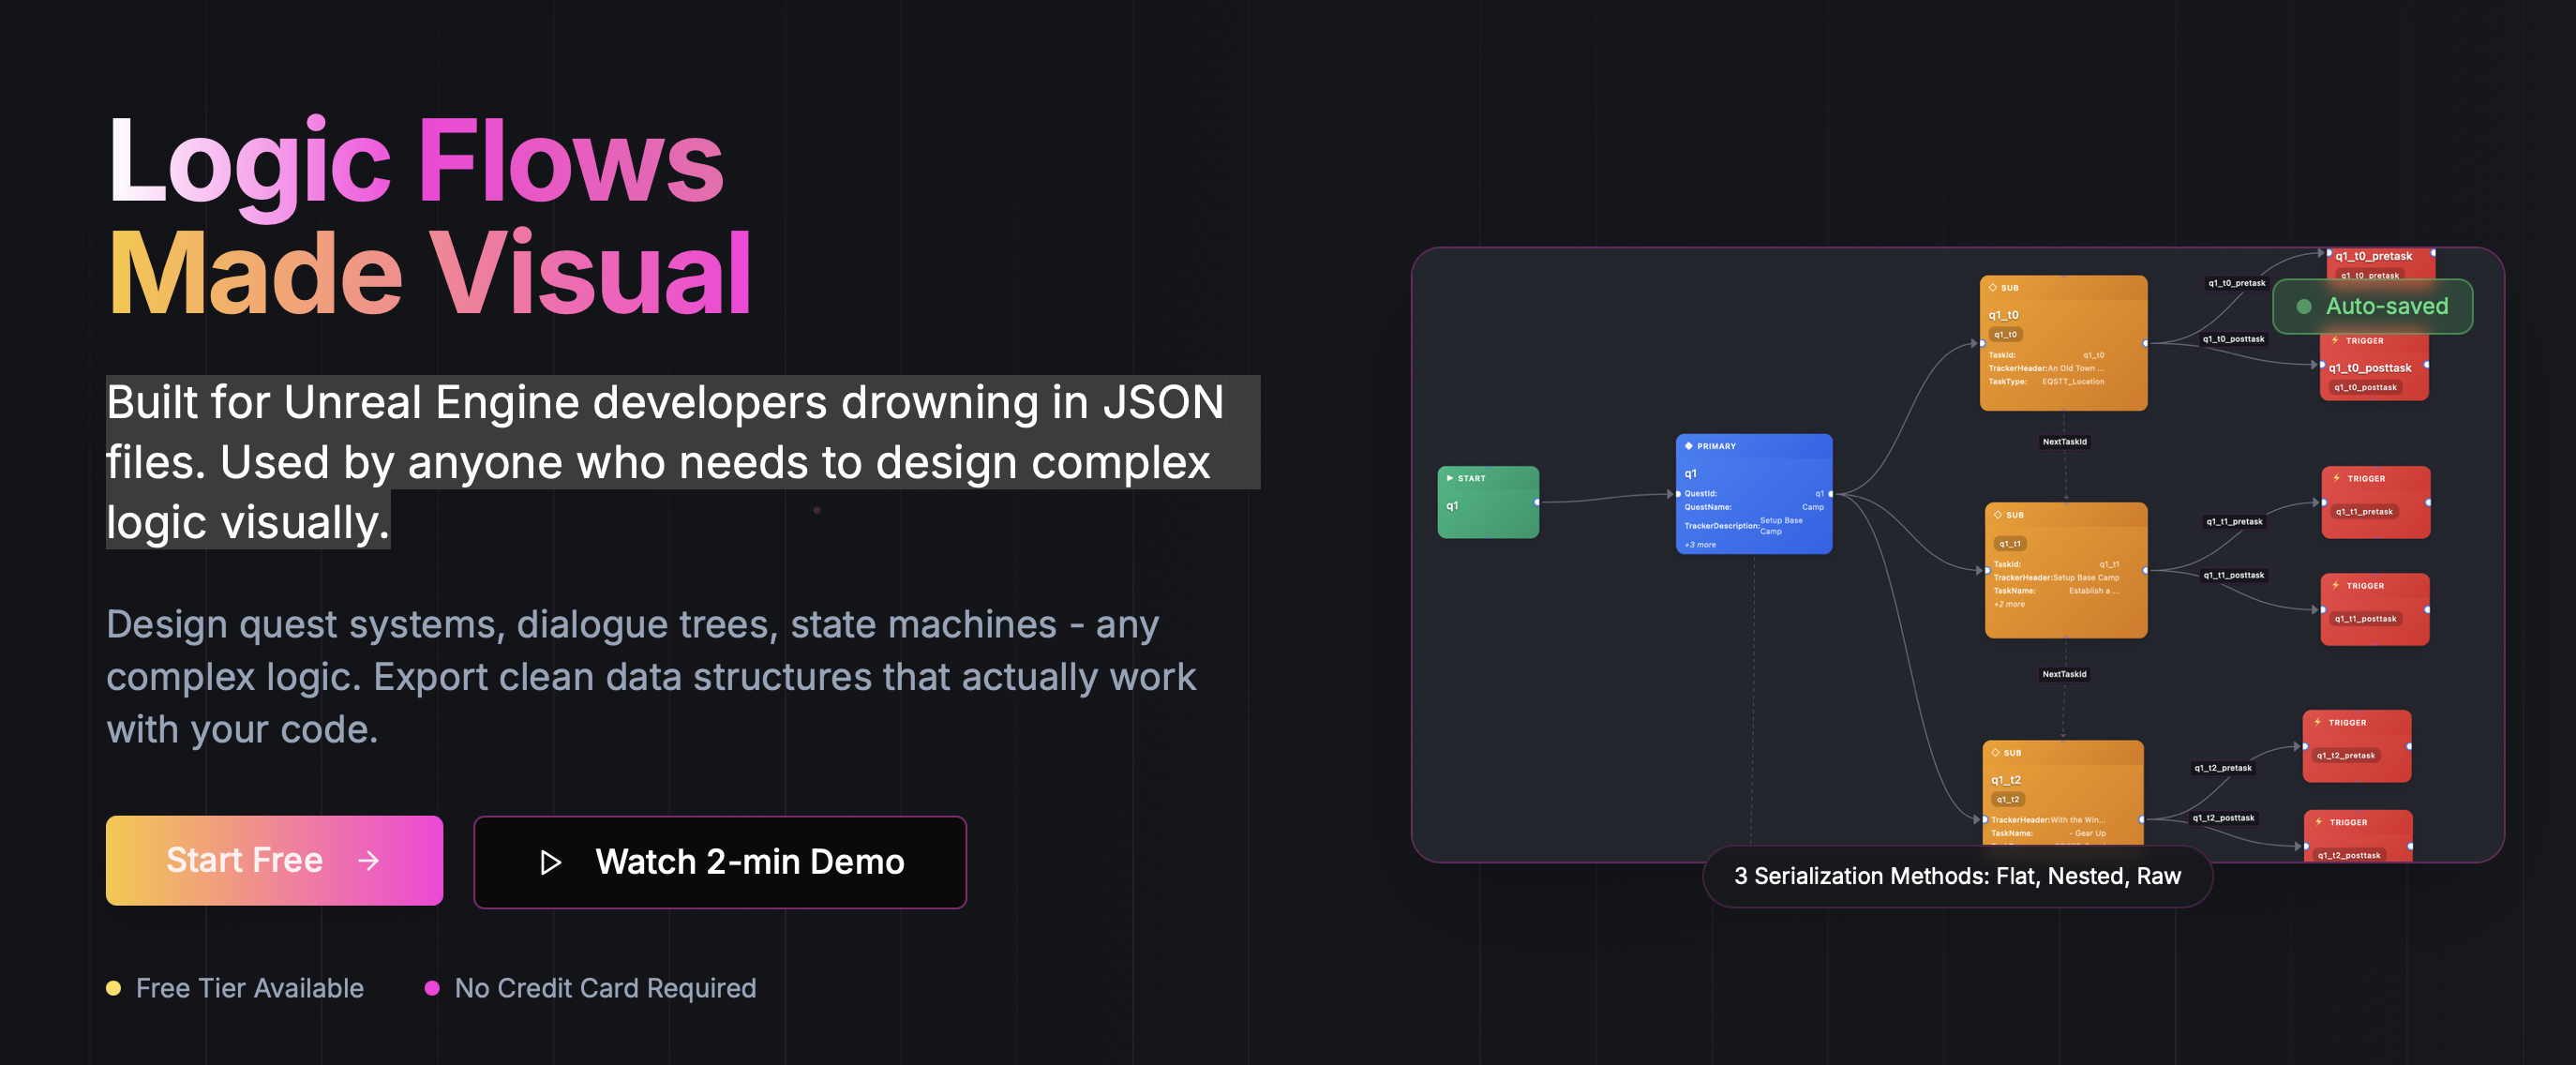Image resolution: width=2576 pixels, height=1065 pixels.
Task: Click 'No Credit Card Required' text
Action: [x=605, y=988]
